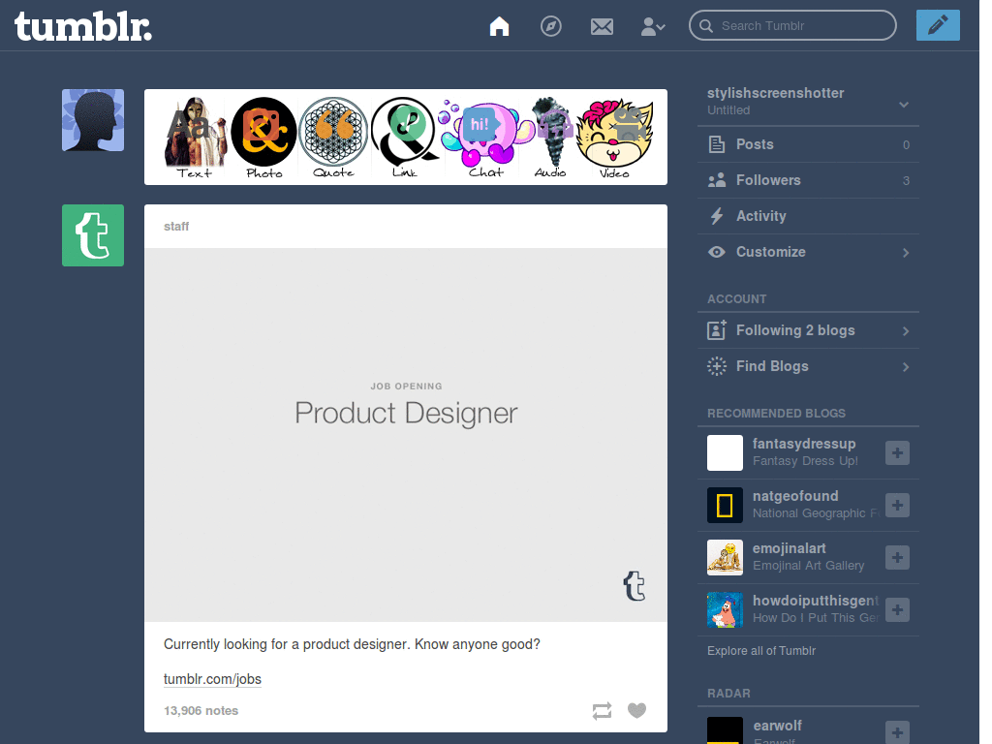The height and width of the screenshot is (744, 992).
Task: Click the Customize eye icon
Action: coord(717,252)
